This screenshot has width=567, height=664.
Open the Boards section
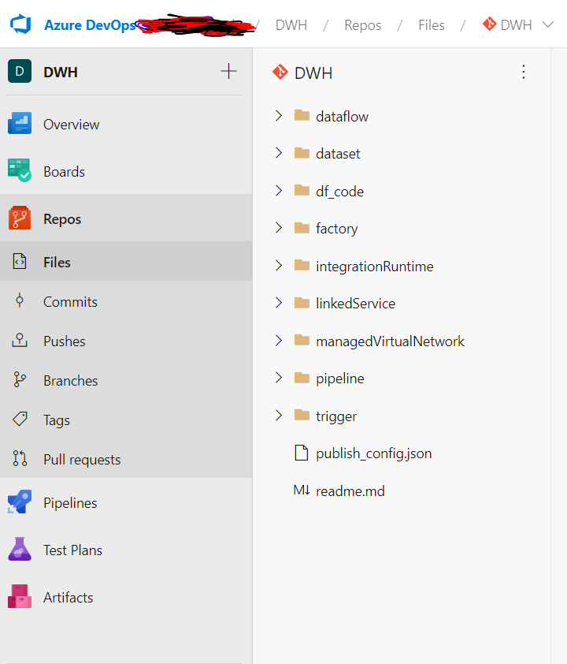click(x=65, y=171)
